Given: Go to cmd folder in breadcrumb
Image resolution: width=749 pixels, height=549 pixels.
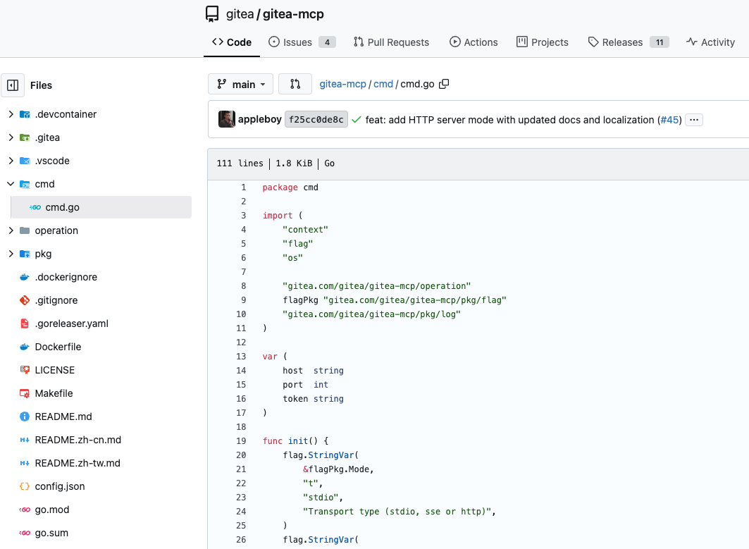Looking at the screenshot, I should pos(383,84).
